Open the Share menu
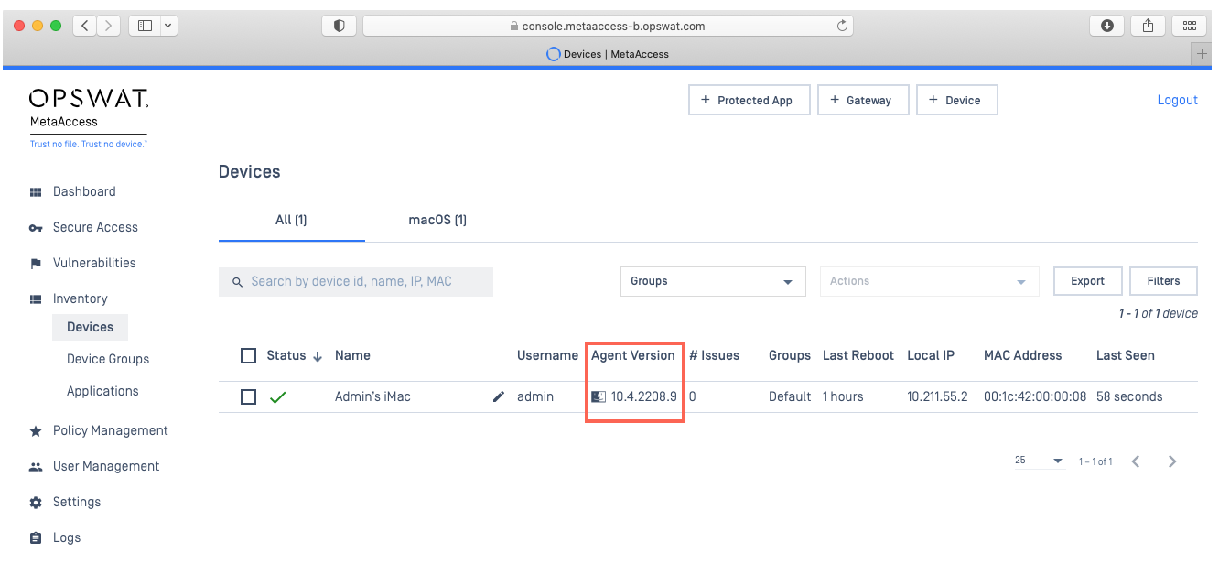 tap(1148, 26)
